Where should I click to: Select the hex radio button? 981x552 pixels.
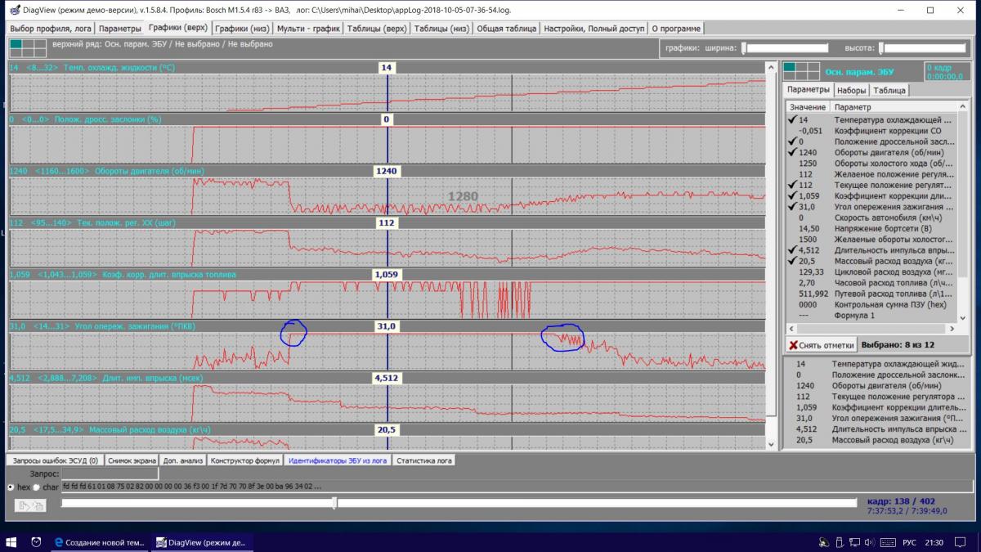tap(10, 487)
